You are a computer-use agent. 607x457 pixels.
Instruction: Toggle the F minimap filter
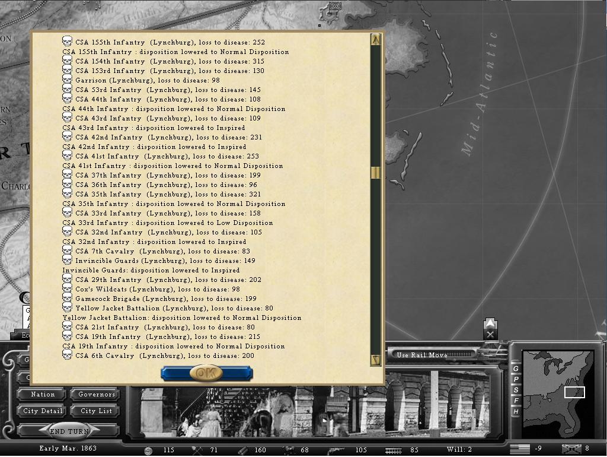(x=516, y=401)
